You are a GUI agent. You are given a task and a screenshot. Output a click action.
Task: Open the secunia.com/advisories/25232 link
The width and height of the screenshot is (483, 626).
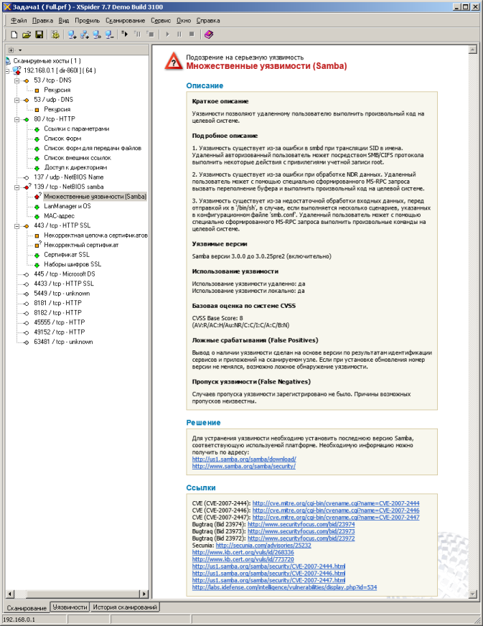point(263,546)
